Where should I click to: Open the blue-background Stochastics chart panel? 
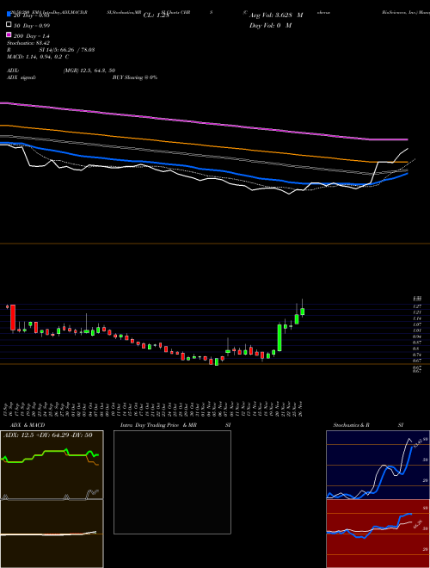(x=378, y=465)
